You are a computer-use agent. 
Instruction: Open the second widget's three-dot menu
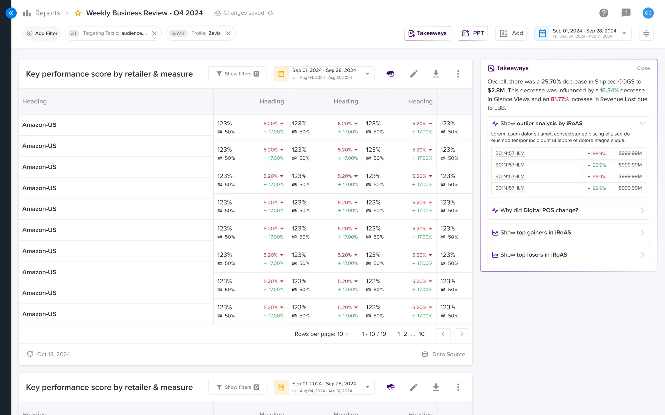458,387
